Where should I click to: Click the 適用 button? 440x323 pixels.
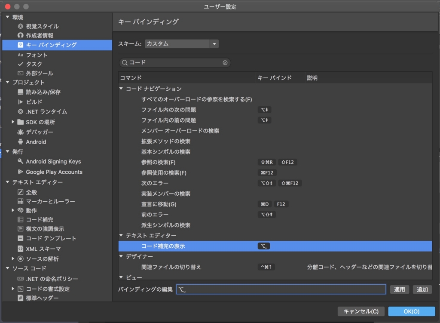coord(399,289)
